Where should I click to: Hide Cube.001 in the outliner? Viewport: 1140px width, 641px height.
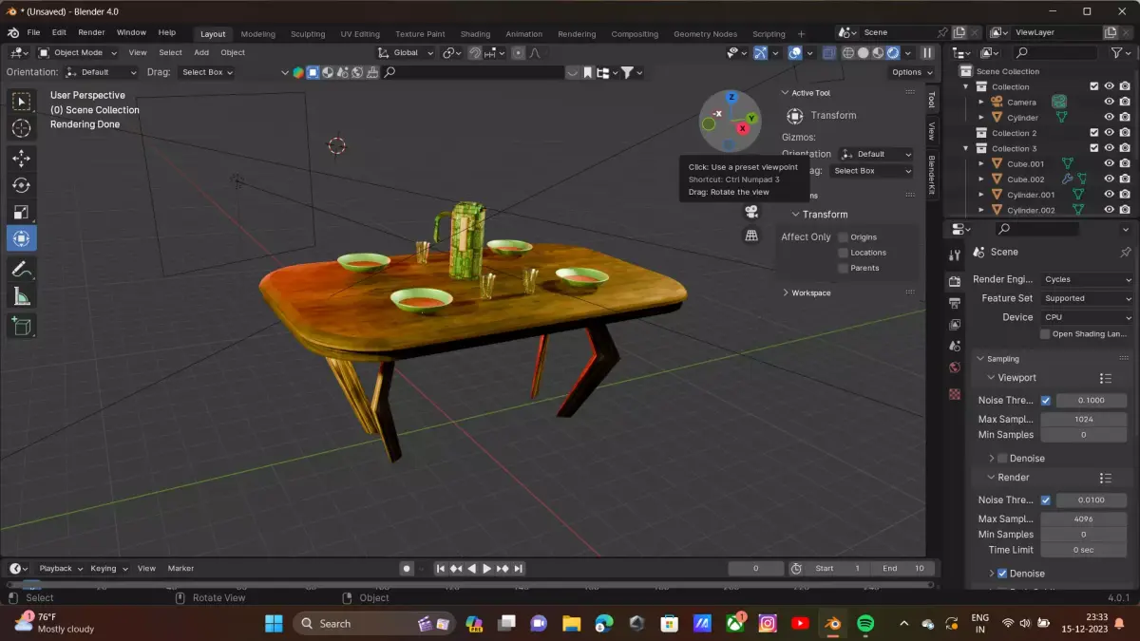1108,163
